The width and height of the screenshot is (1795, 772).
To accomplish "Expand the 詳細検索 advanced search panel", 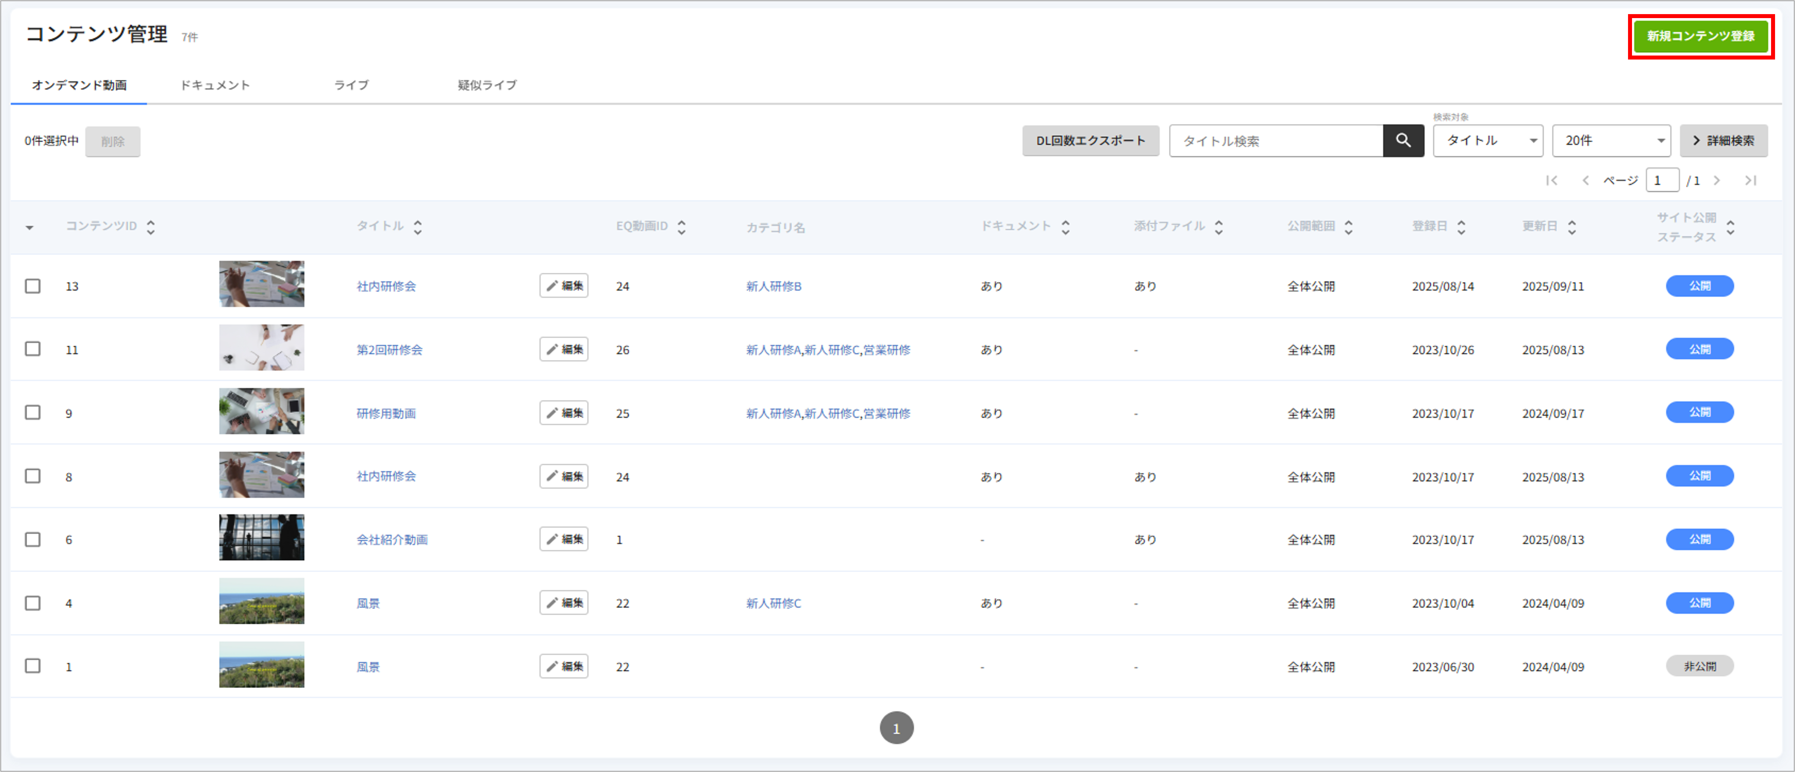I will tap(1723, 141).
